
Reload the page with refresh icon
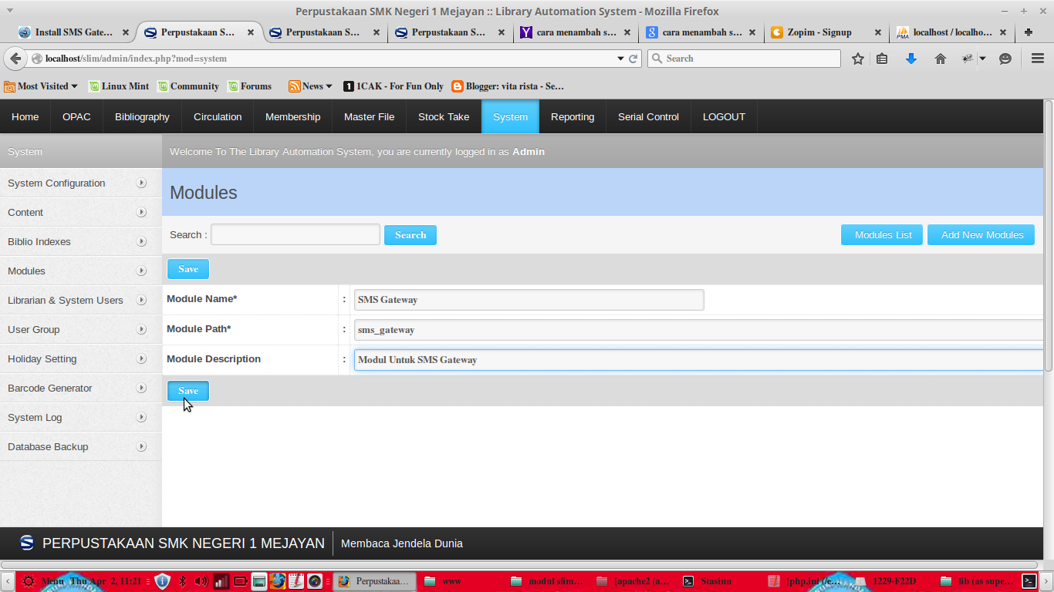(x=633, y=59)
